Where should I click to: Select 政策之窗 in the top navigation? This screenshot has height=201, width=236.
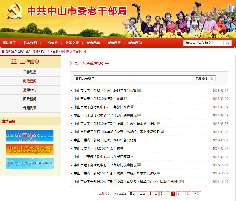72,43
